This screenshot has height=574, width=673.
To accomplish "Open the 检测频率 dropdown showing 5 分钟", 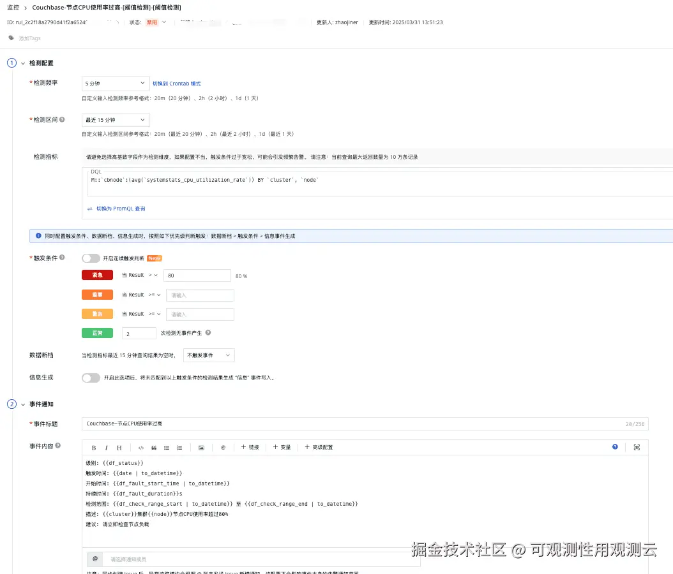I will (x=116, y=83).
